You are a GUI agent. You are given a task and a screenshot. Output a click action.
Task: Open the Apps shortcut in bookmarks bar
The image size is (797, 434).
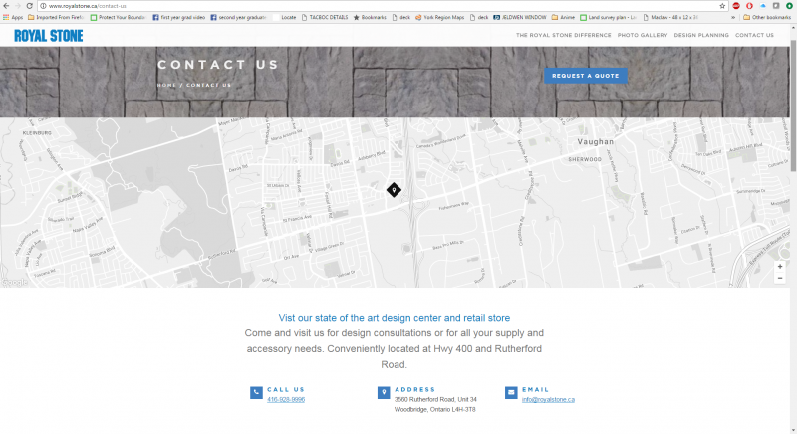coord(13,17)
